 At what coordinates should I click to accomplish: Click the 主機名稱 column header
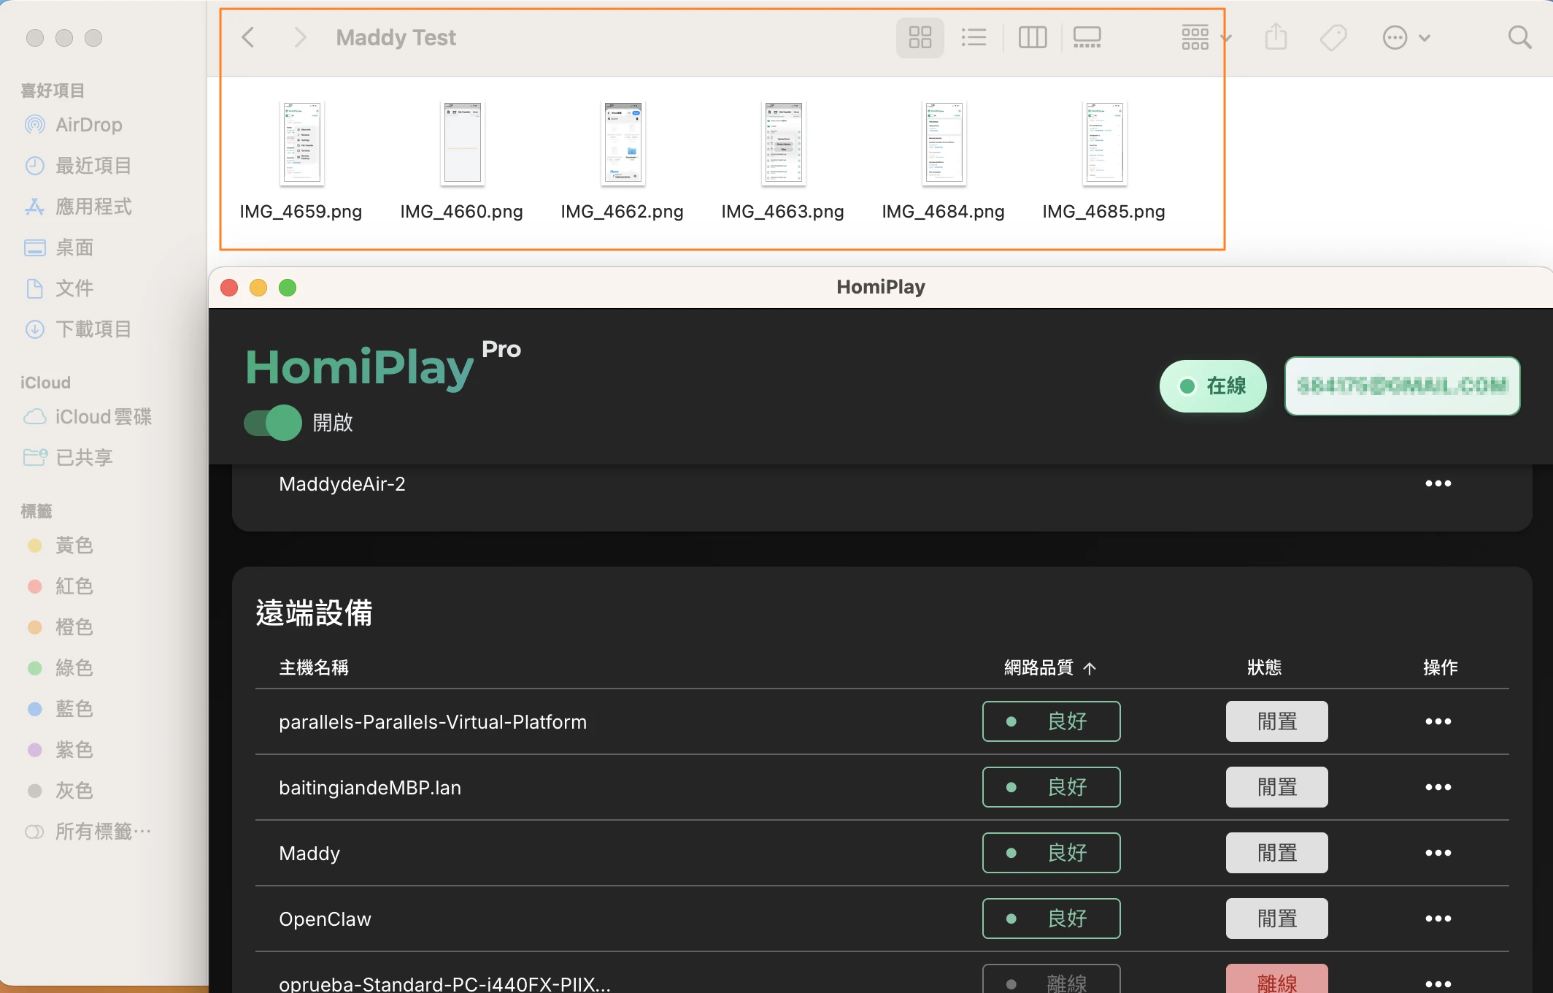click(x=314, y=667)
